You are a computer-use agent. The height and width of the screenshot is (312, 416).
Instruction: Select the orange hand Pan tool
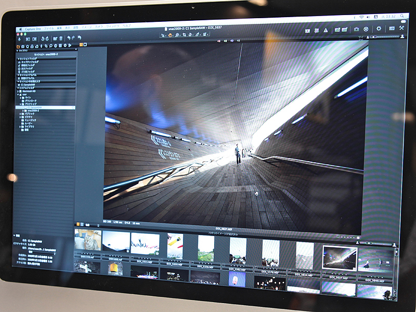(x=170, y=35)
